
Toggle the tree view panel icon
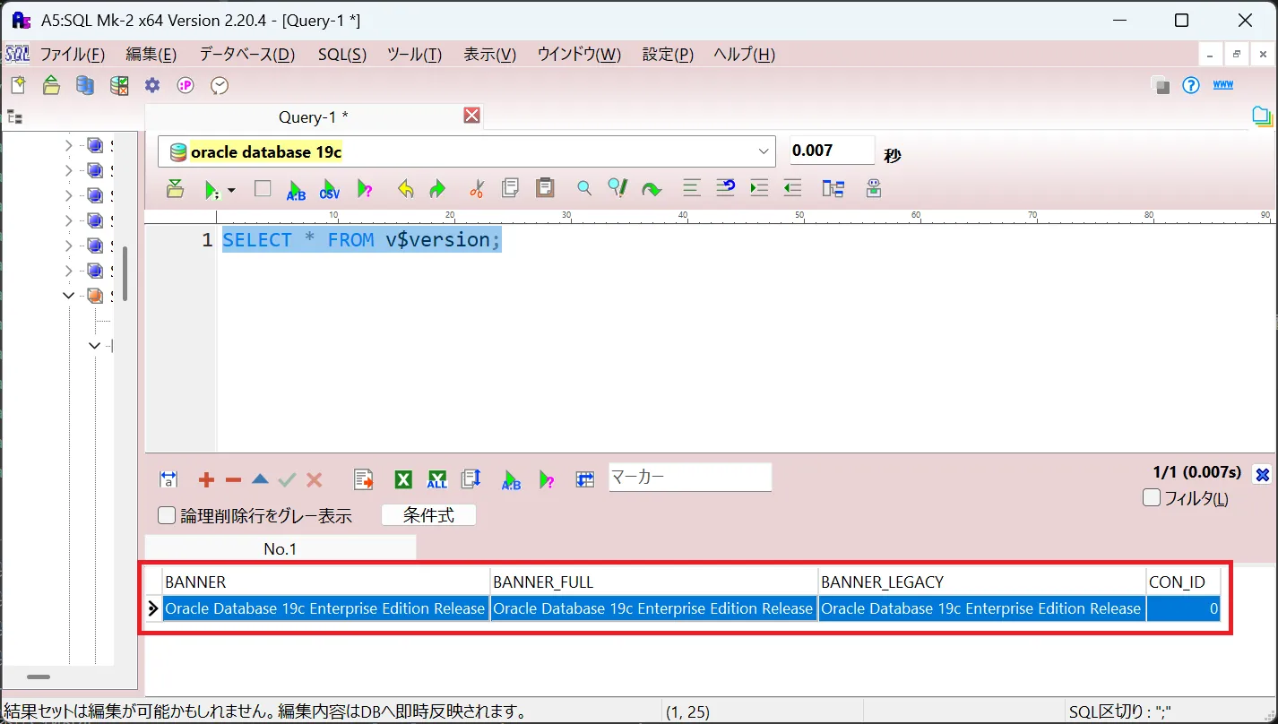click(14, 116)
